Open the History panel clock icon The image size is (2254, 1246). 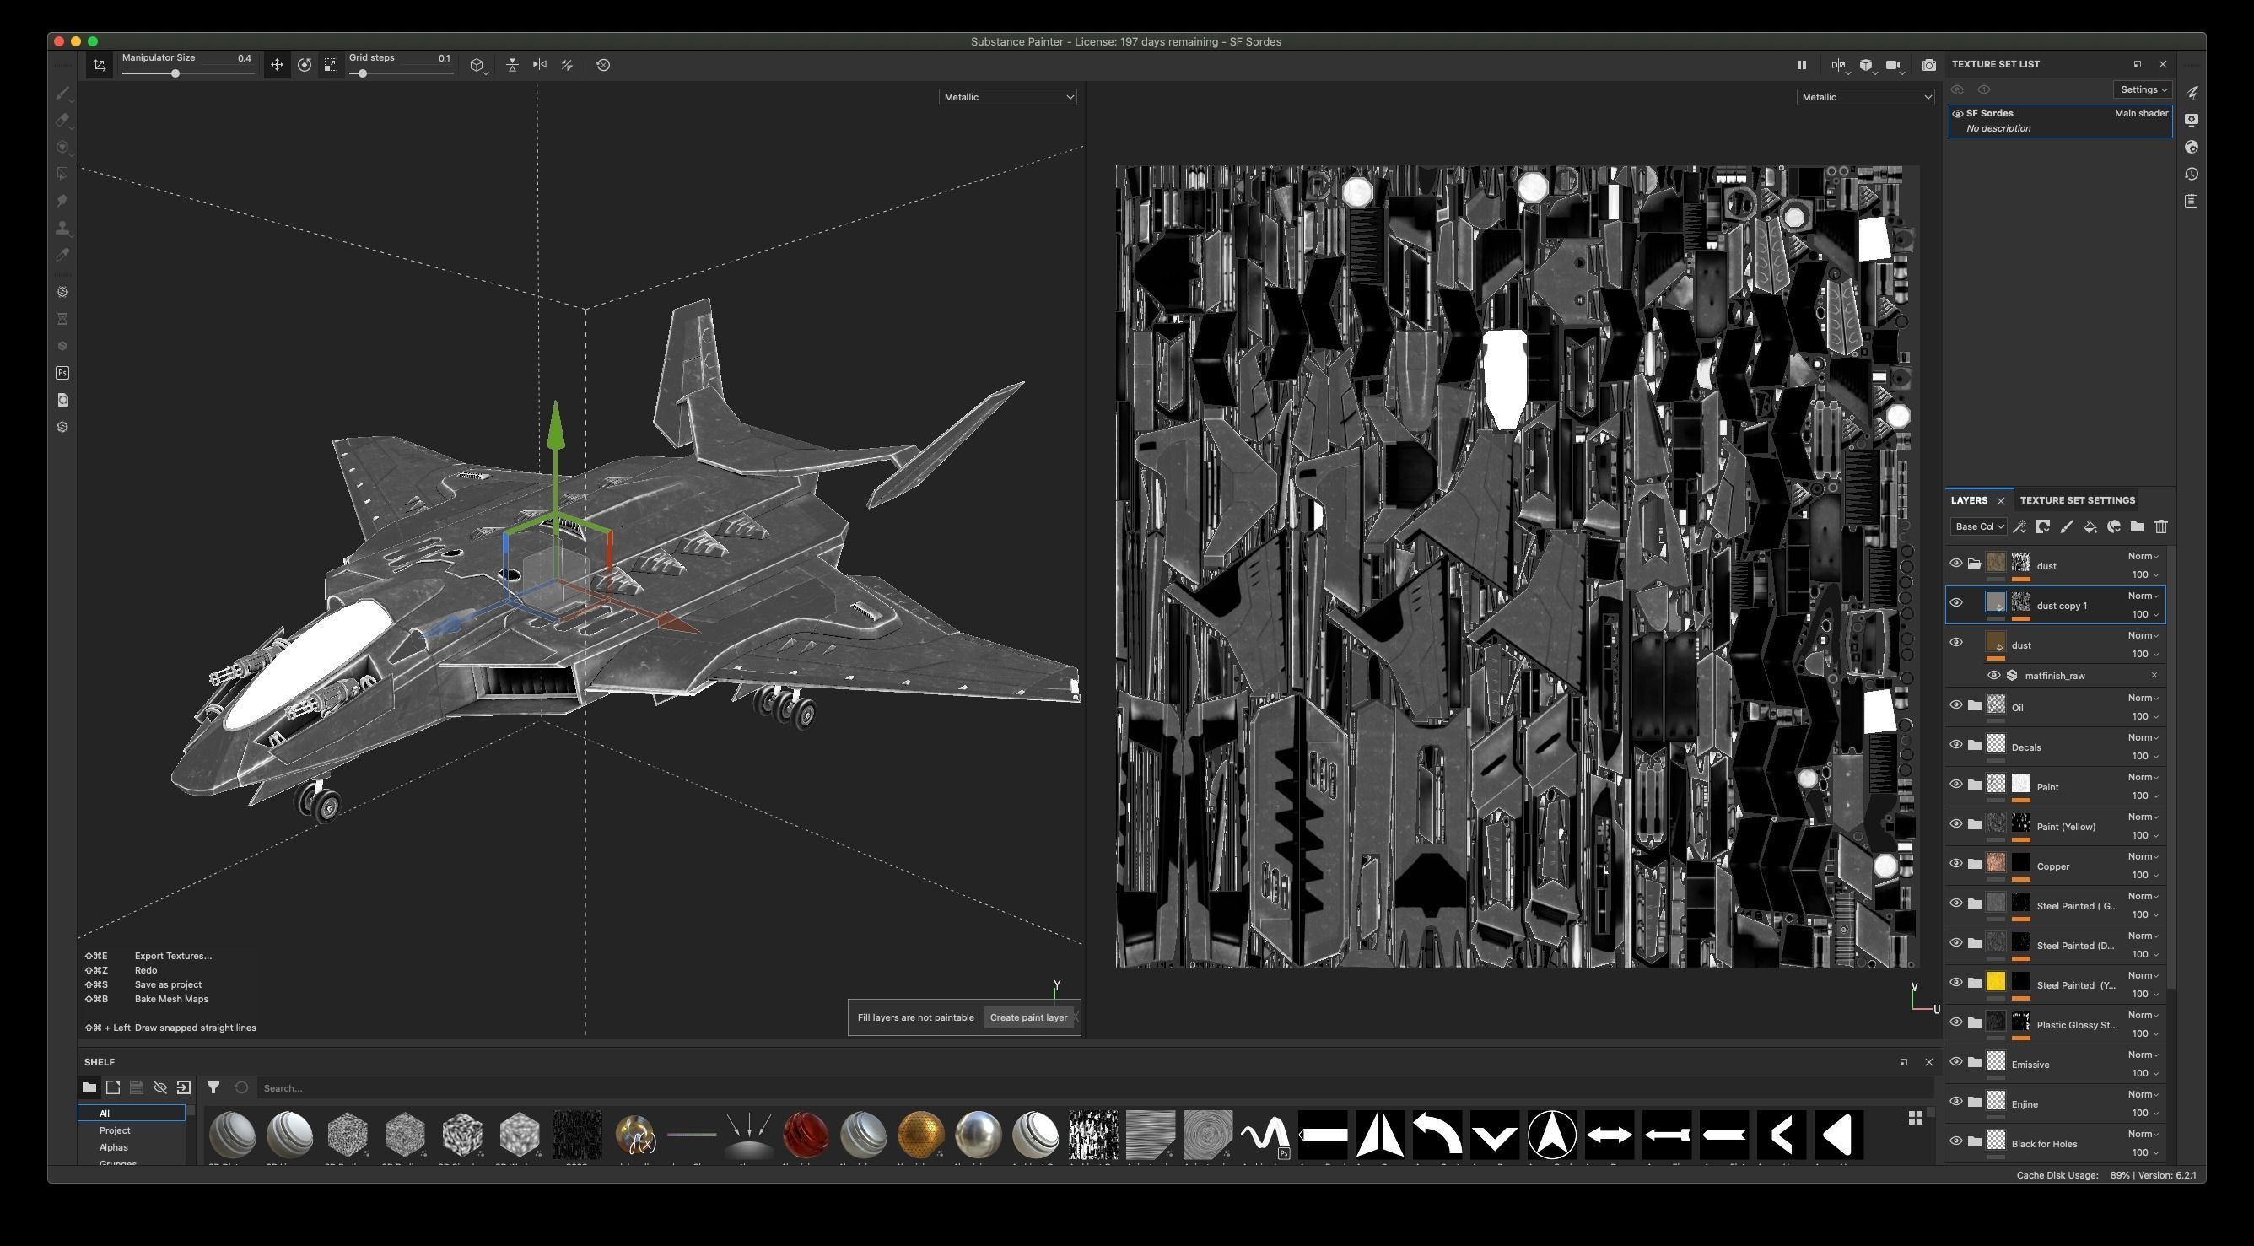click(x=2191, y=174)
